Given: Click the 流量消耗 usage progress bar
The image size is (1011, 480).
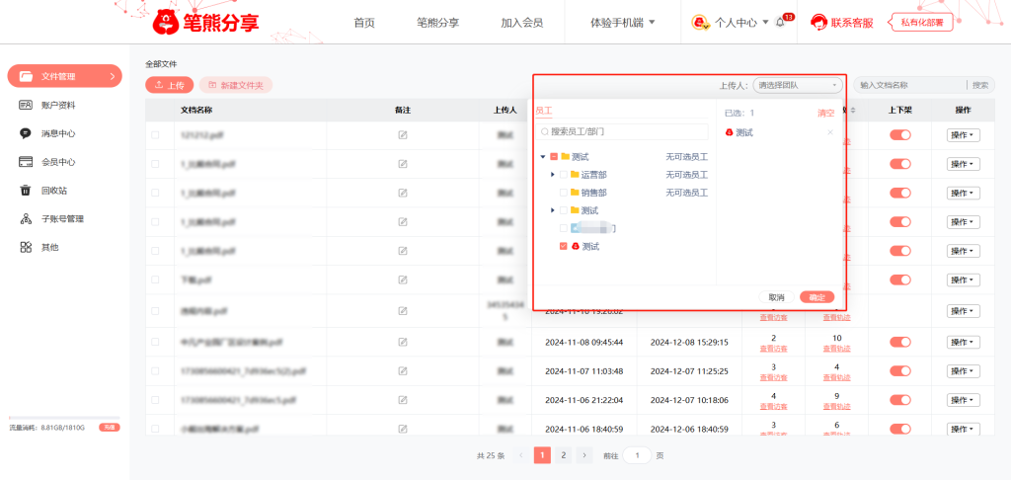Looking at the screenshot, I should (64, 418).
